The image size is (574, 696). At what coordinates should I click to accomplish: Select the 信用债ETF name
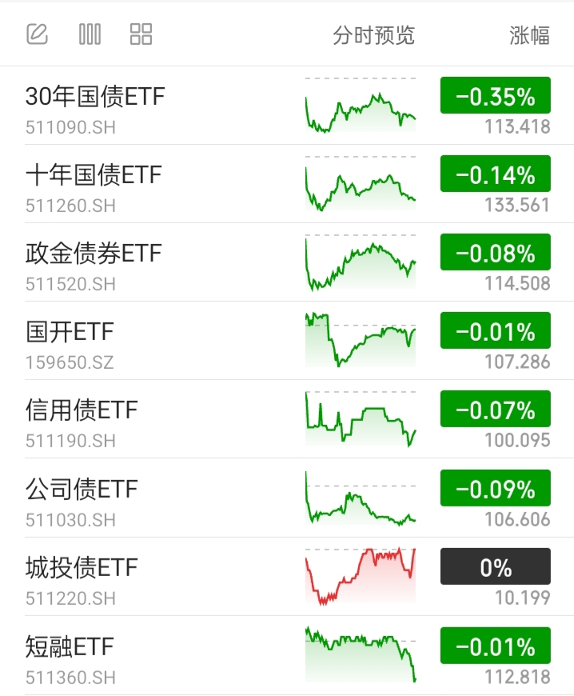click(x=82, y=410)
